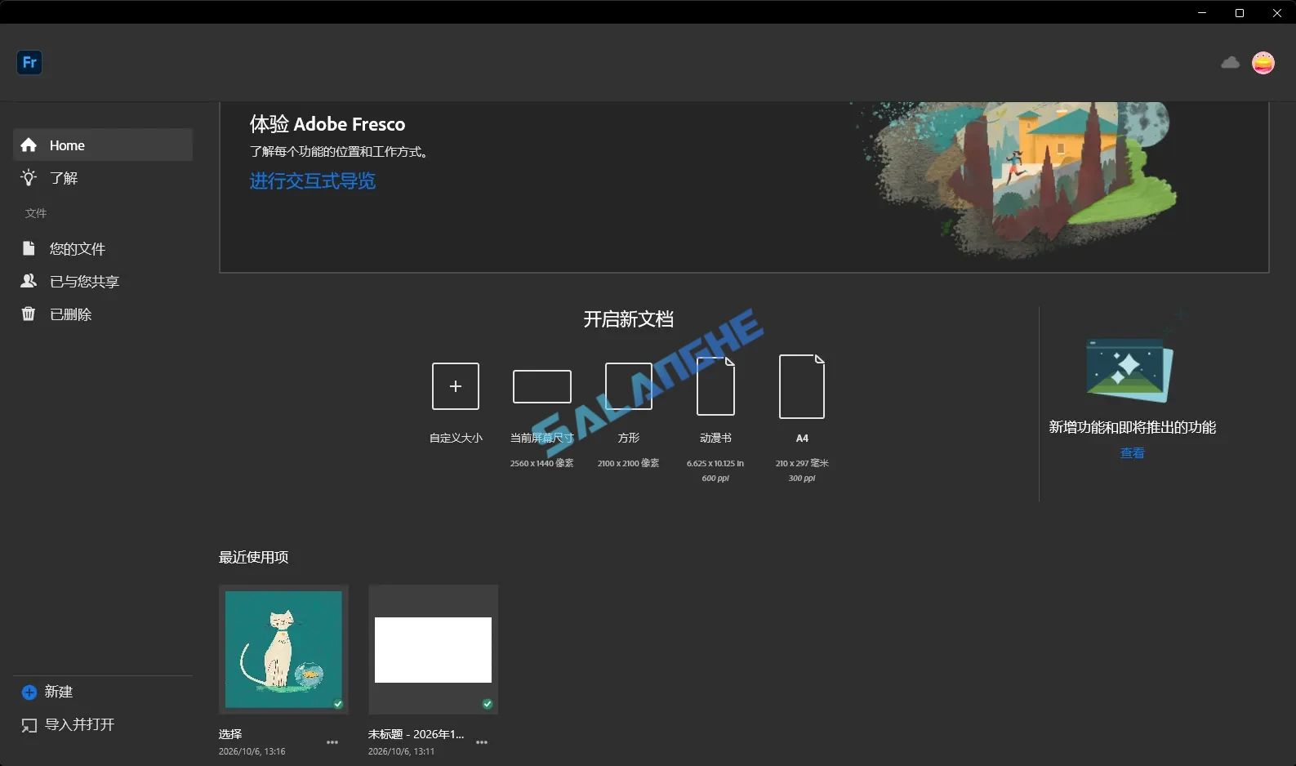Click the lightbulb icon beside 了解
Screen dimensions: 1296x766
(x=29, y=177)
